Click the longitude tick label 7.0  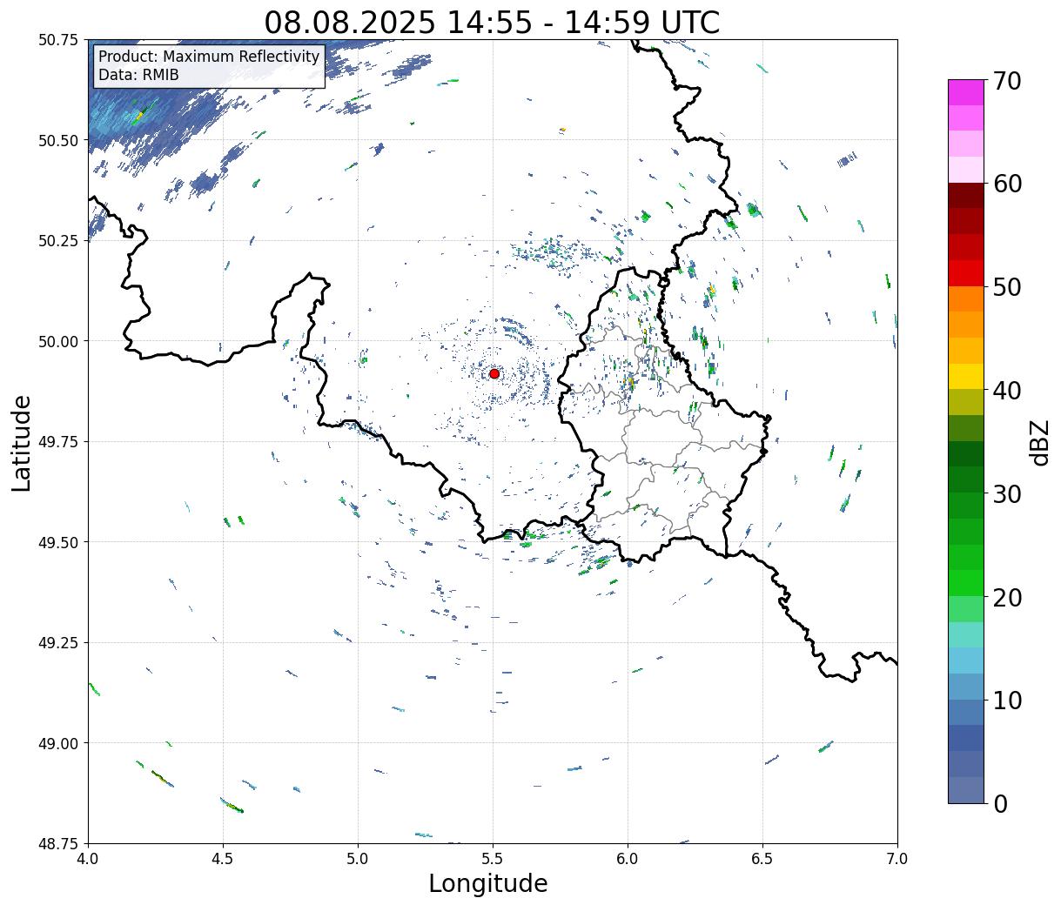897,859
